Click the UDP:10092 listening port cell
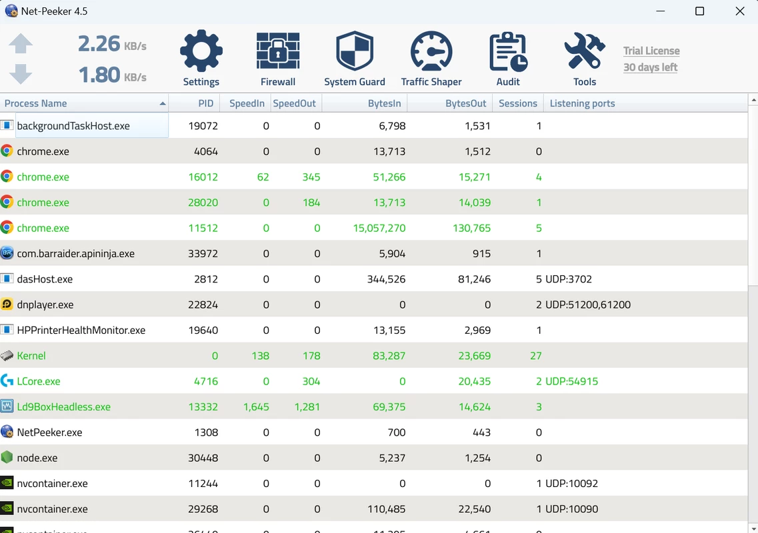 [x=571, y=483]
